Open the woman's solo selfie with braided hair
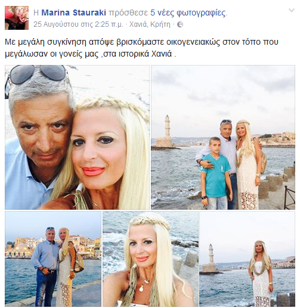The width and height of the screenshot is (300, 308). (x=150, y=259)
